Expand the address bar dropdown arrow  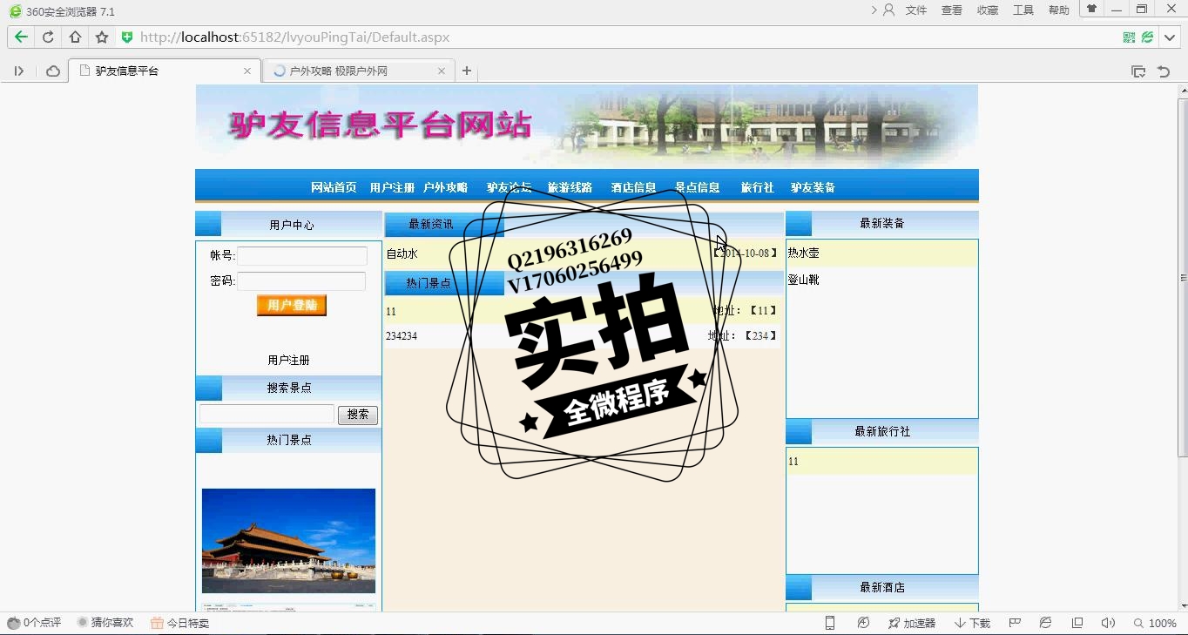1171,37
